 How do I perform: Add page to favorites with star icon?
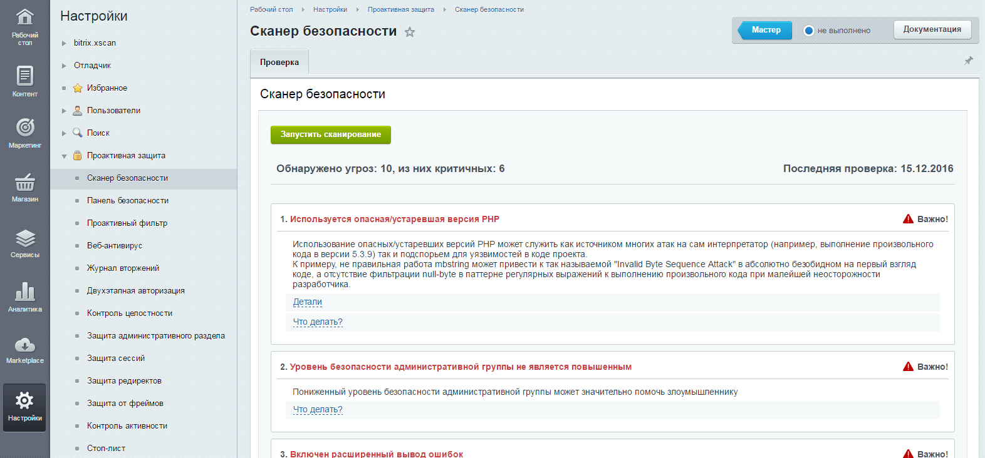point(410,32)
